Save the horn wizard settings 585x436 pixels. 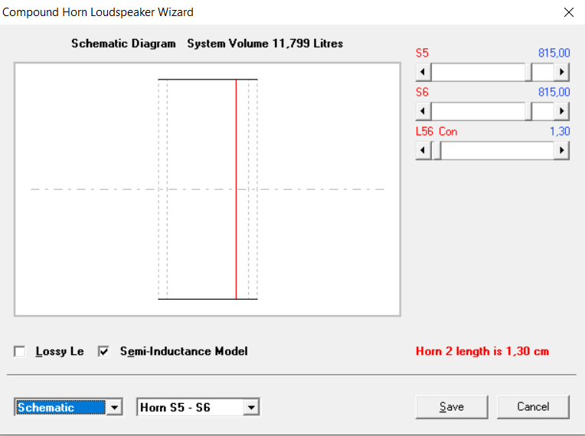pos(452,407)
